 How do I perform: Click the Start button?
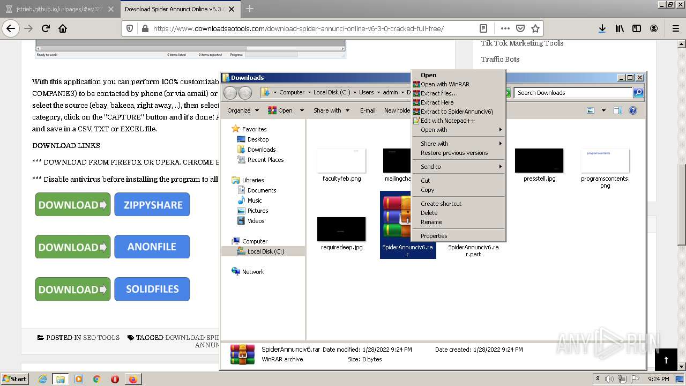15,379
